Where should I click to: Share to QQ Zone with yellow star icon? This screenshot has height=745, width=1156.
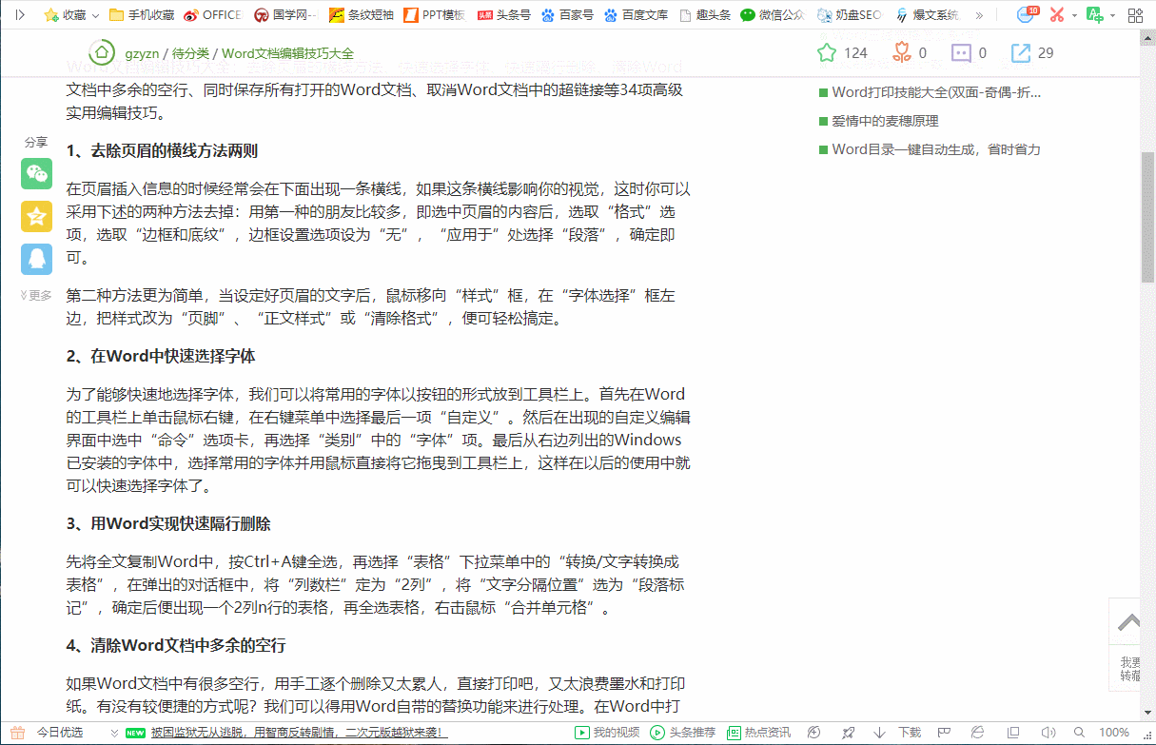(36, 216)
